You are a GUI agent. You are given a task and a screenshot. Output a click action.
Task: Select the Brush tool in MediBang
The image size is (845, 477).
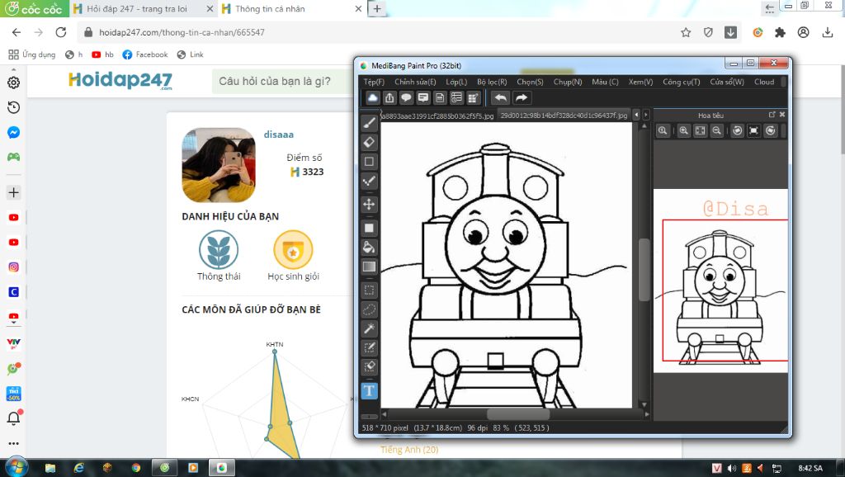coord(369,123)
